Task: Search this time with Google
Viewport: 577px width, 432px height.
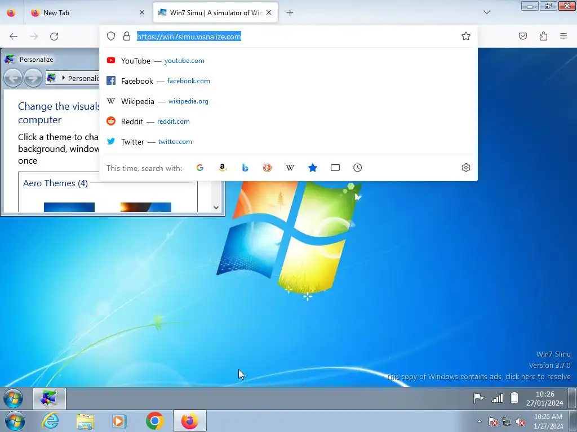Action: [200, 168]
